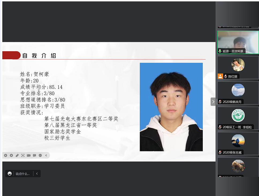Click the orange host icon beside 陈红丽

coord(220,76)
